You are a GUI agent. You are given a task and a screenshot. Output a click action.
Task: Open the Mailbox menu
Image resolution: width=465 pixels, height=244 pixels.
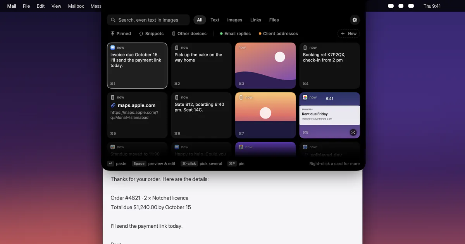(x=76, y=6)
